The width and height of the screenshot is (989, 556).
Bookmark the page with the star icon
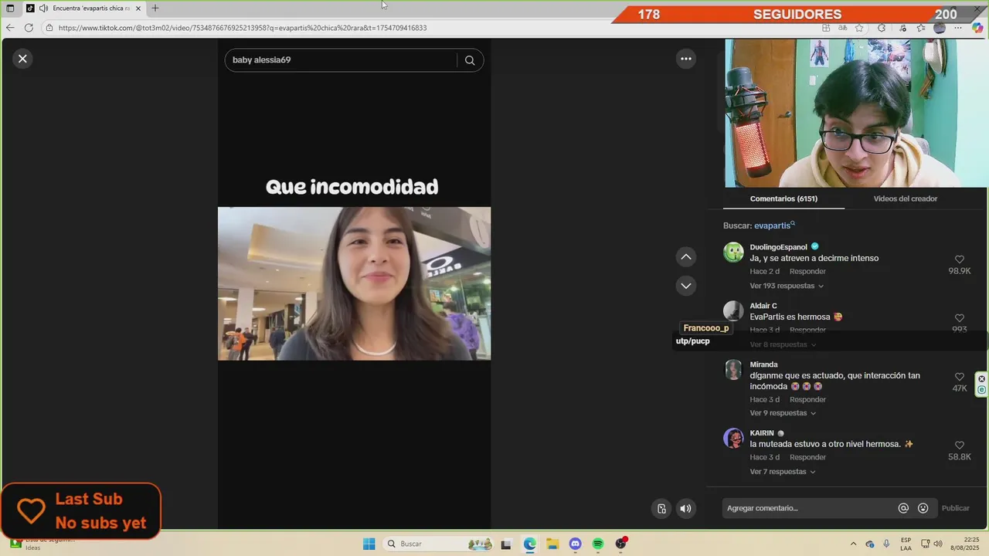point(859,28)
